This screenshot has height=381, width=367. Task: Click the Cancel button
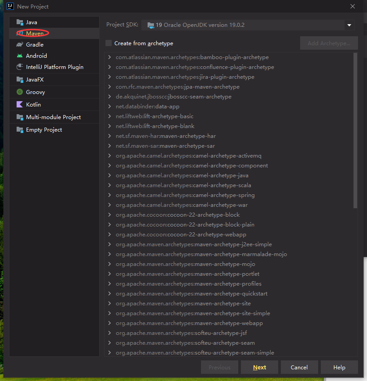[x=299, y=367]
